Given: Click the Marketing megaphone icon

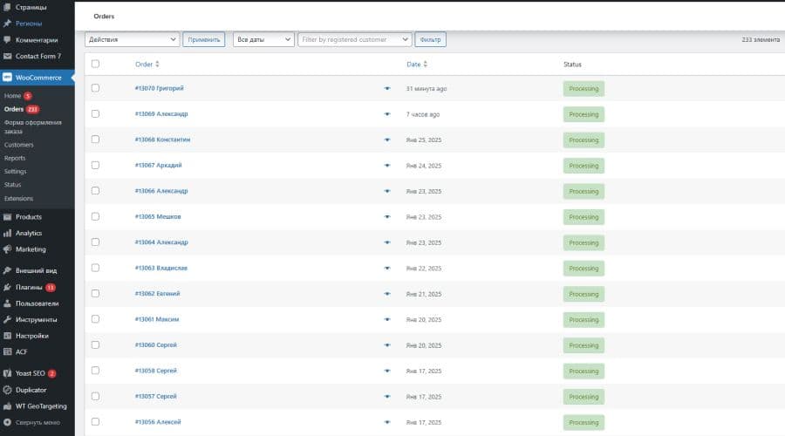Looking at the screenshot, I should 8,249.
